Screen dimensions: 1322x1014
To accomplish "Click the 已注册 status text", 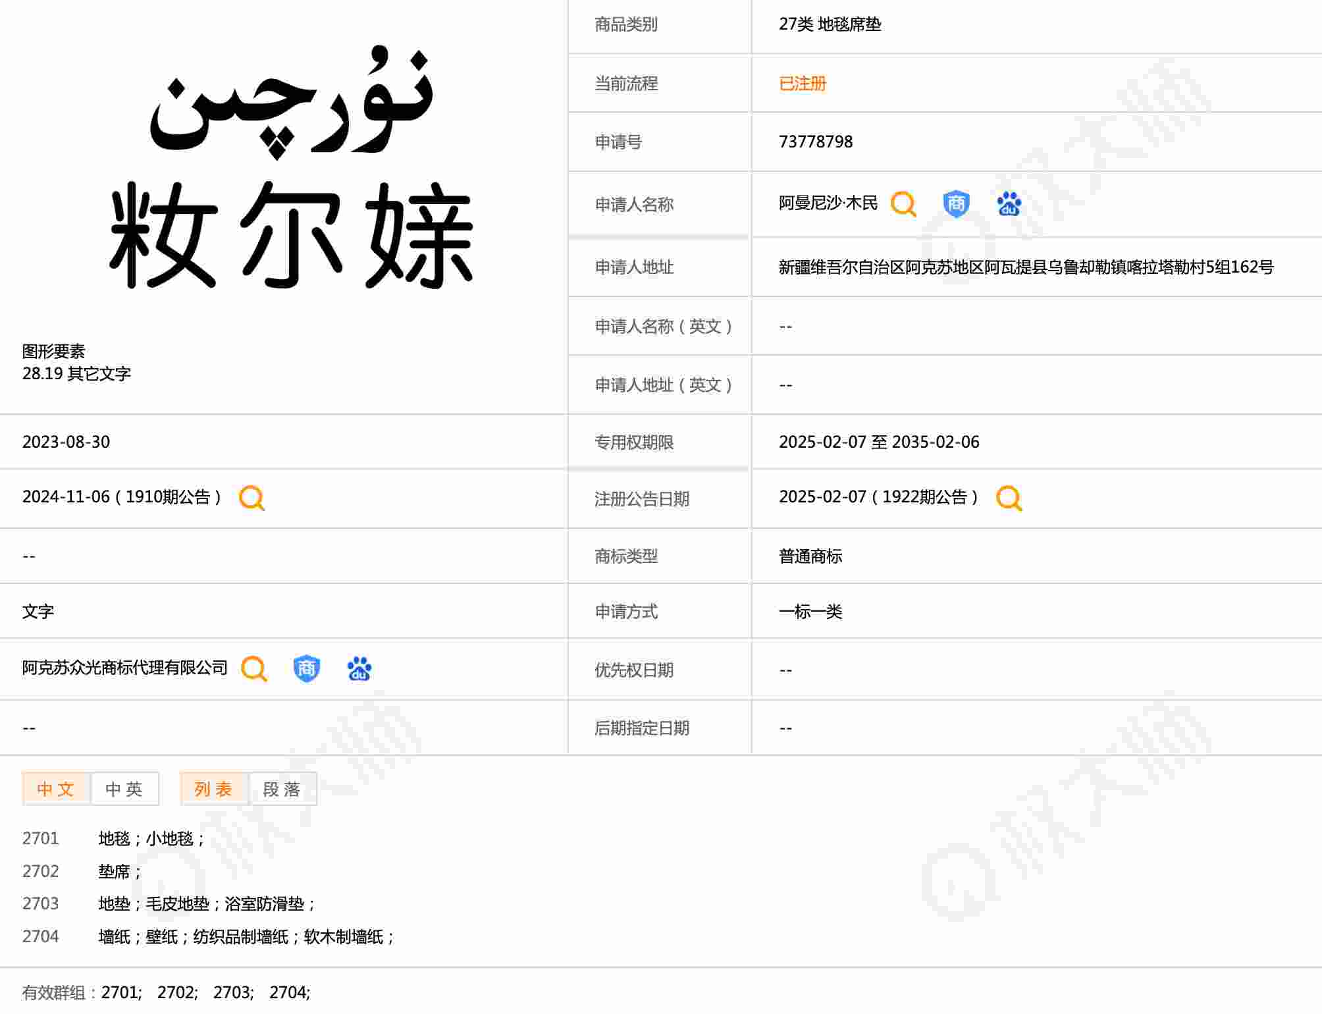I will 802,84.
